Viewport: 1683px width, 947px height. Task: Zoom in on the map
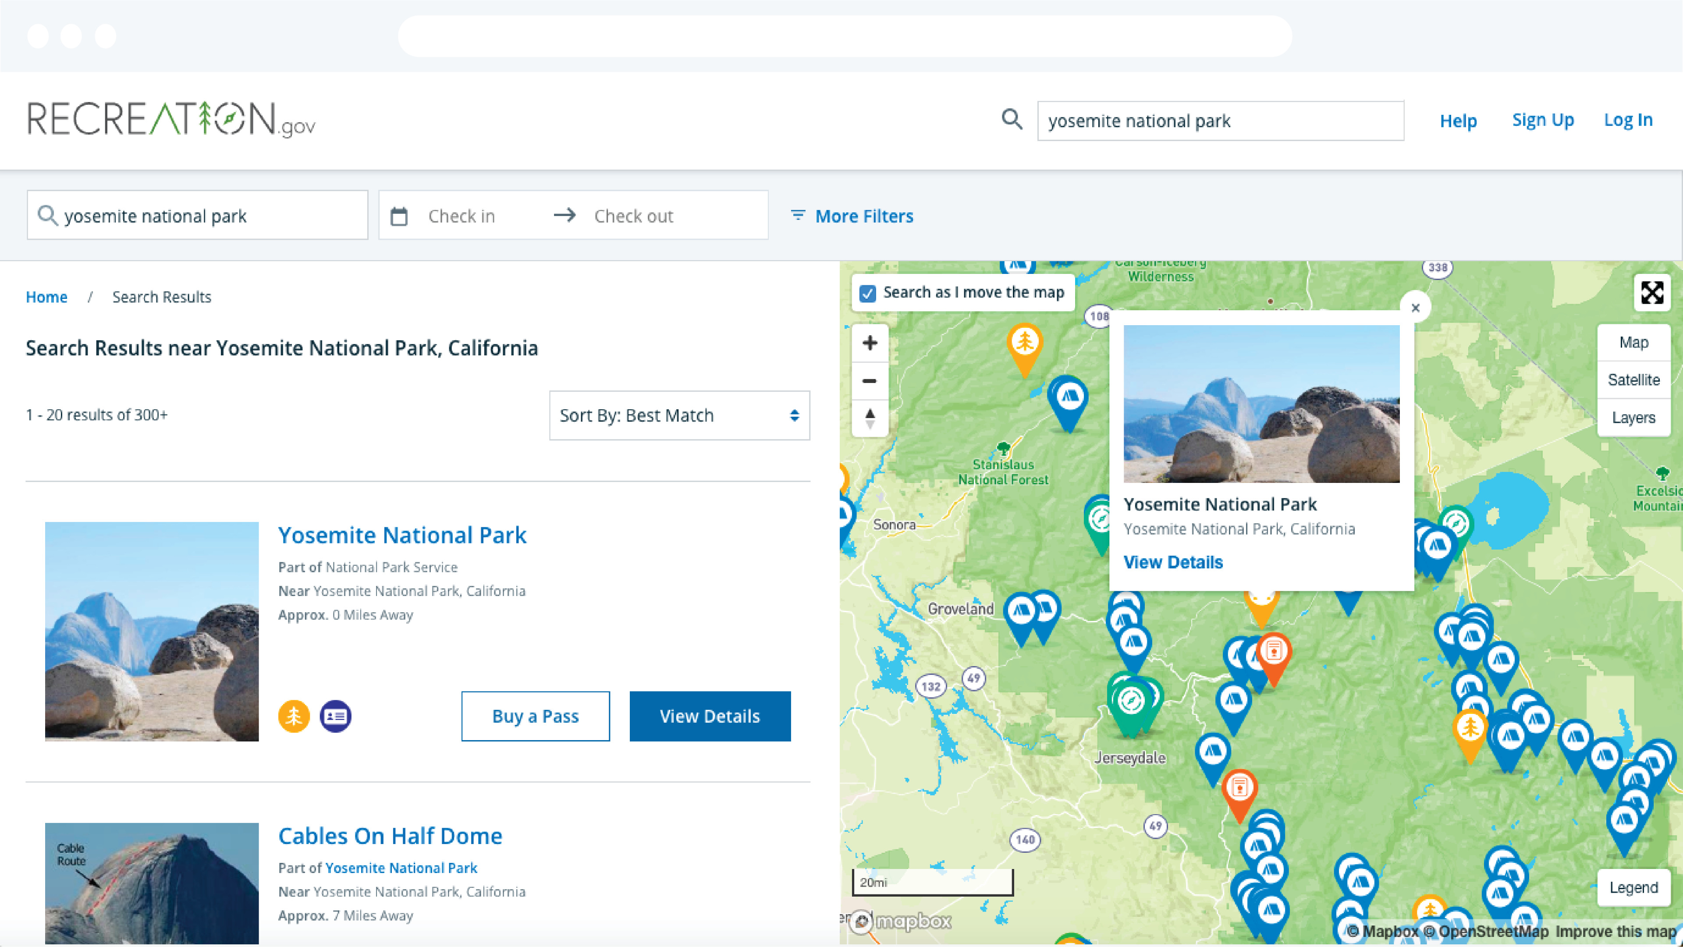(870, 343)
